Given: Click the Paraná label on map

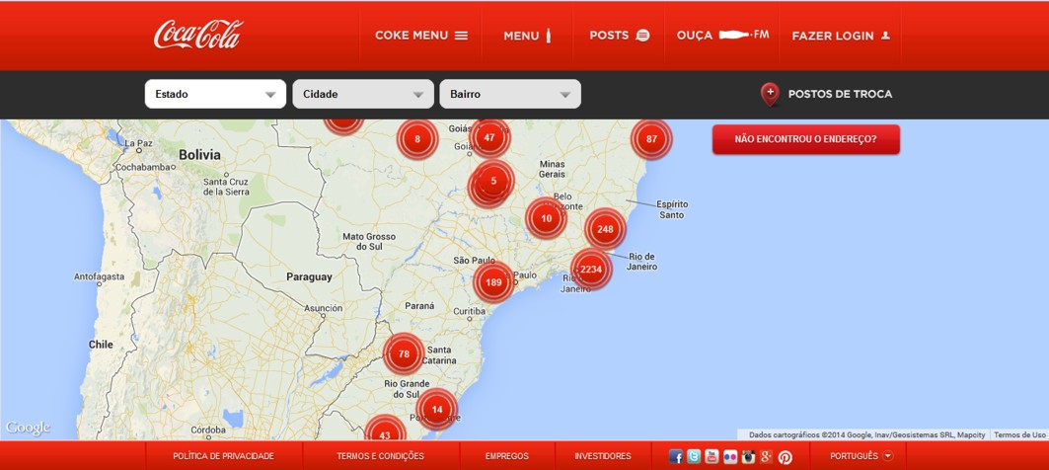Looking at the screenshot, I should pos(419,305).
